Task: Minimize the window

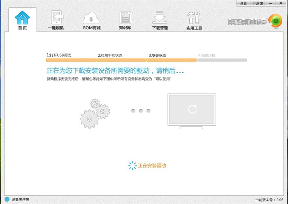Action: click(x=270, y=3)
